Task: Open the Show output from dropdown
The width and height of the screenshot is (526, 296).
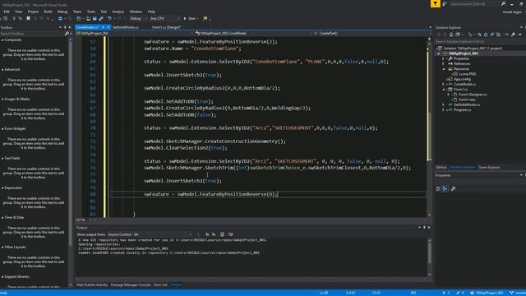Action: coord(150,234)
